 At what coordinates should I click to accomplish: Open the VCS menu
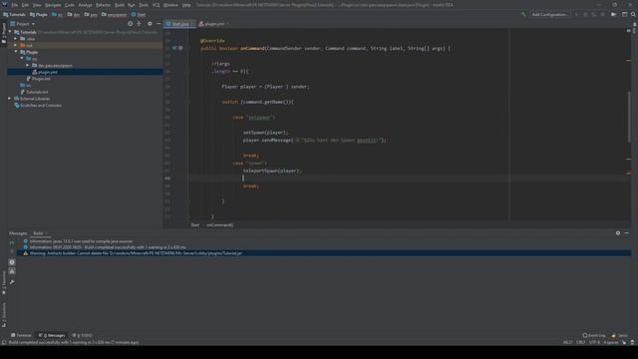click(156, 5)
